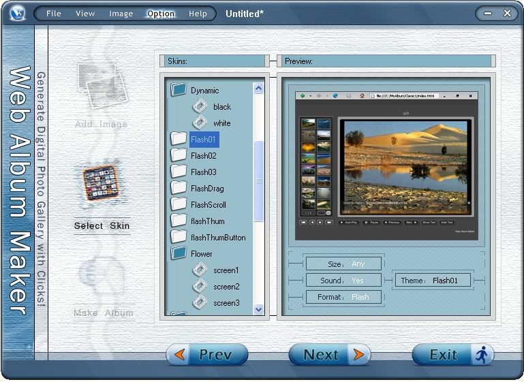The width and height of the screenshot is (524, 382).
Task: Select the Flower skin group
Action: pos(201,254)
